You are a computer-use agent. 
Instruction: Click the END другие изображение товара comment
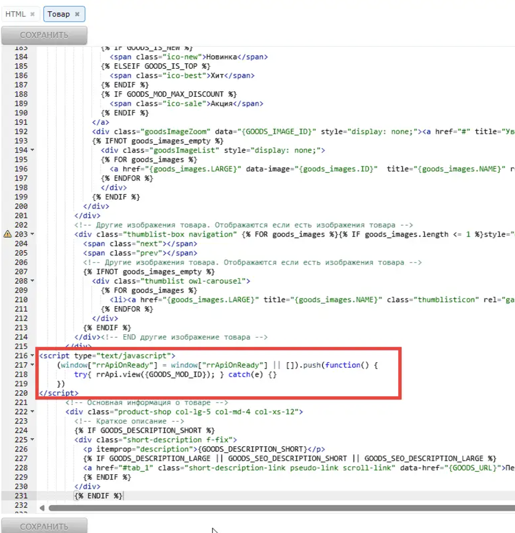coord(184,337)
